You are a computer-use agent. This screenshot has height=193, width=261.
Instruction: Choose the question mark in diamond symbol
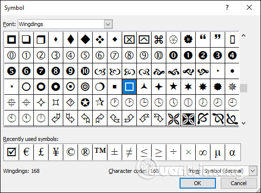[x=70, y=102]
